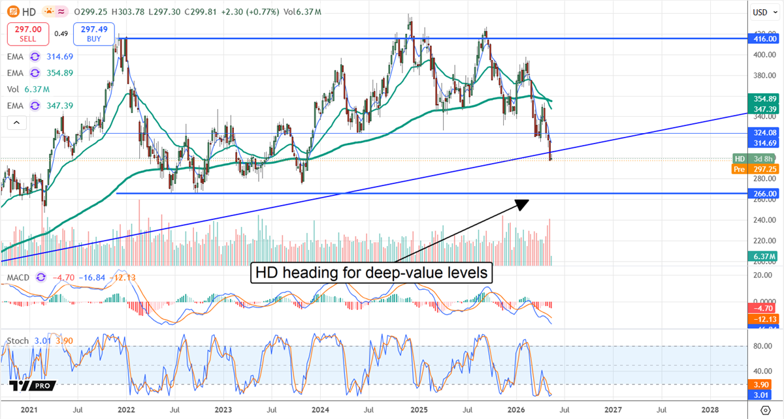Viewport: 784px width, 419px height.
Task: Click the 80.00 Stoch scale label
Action: pos(763,347)
